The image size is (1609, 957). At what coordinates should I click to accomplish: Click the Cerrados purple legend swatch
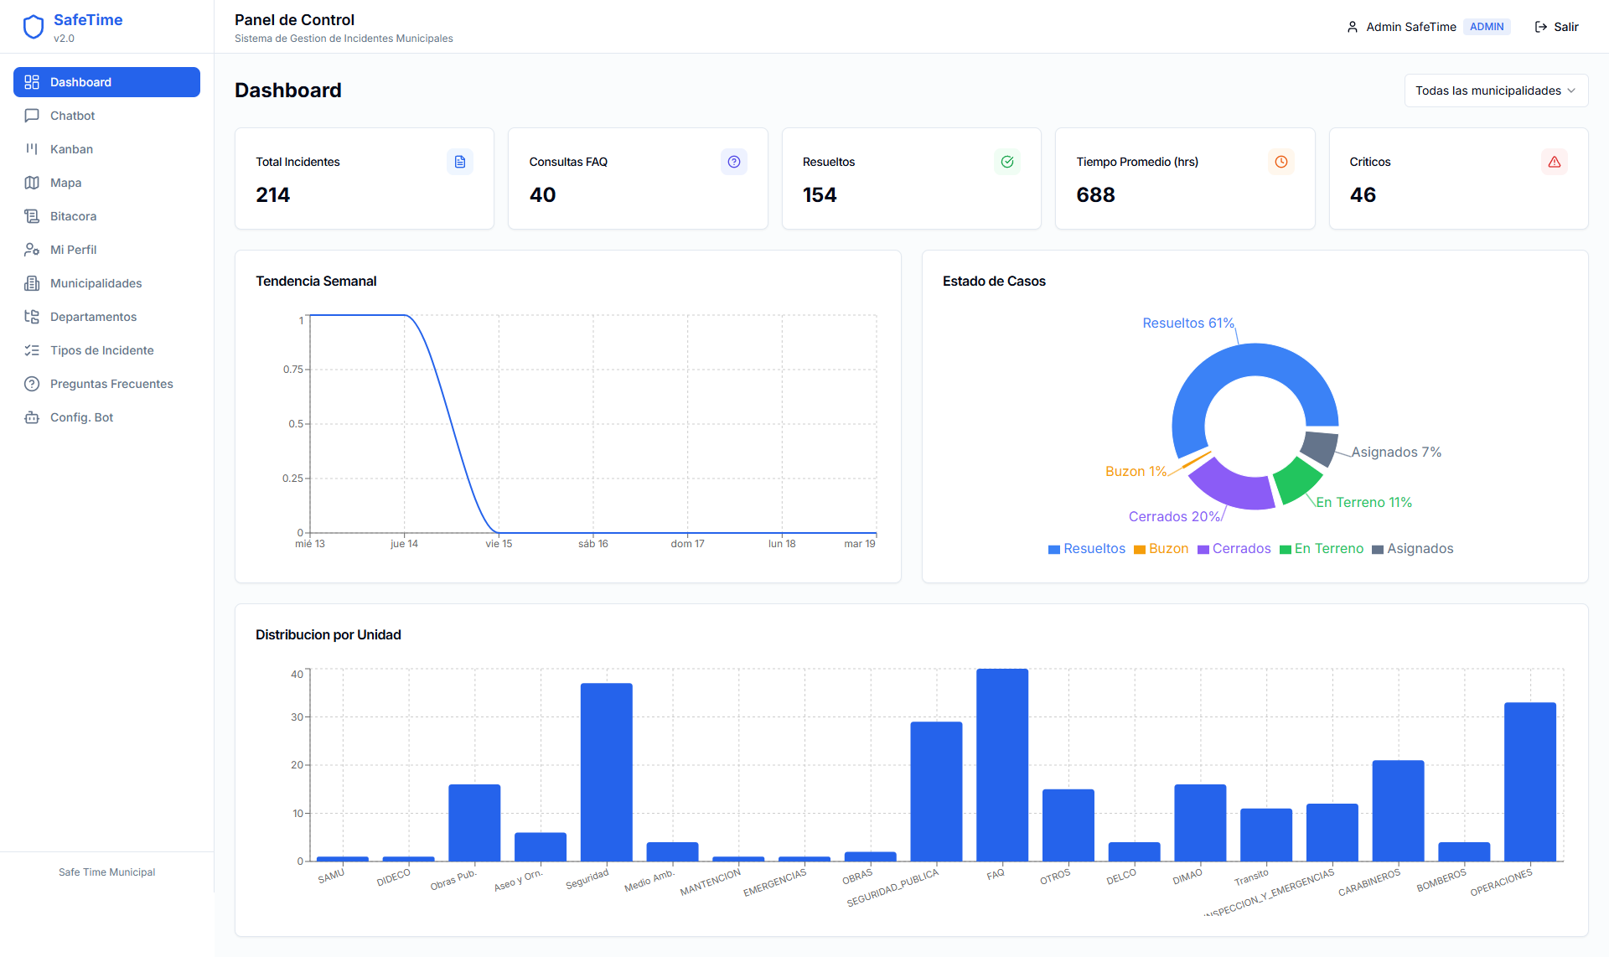(x=1203, y=550)
